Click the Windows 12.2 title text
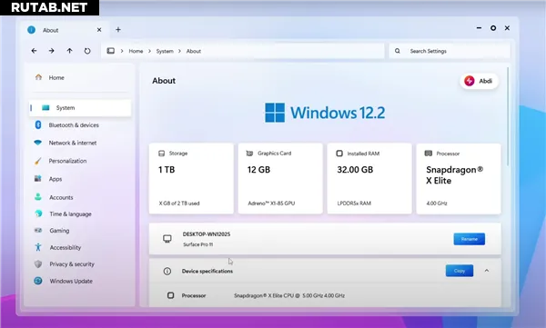 tap(338, 113)
